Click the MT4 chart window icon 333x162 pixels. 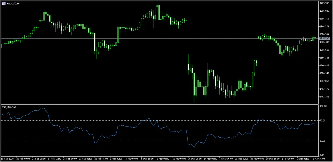coord(3,4)
